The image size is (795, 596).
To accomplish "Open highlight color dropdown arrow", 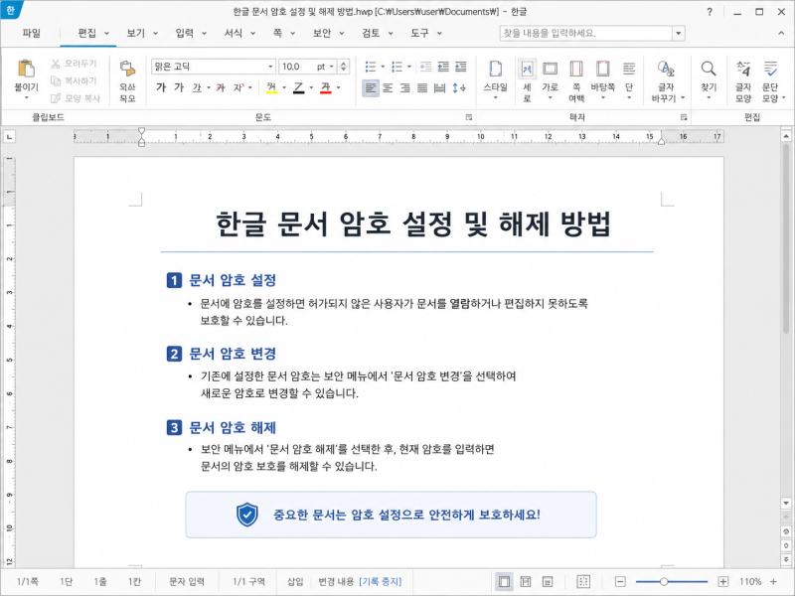I will click(284, 87).
